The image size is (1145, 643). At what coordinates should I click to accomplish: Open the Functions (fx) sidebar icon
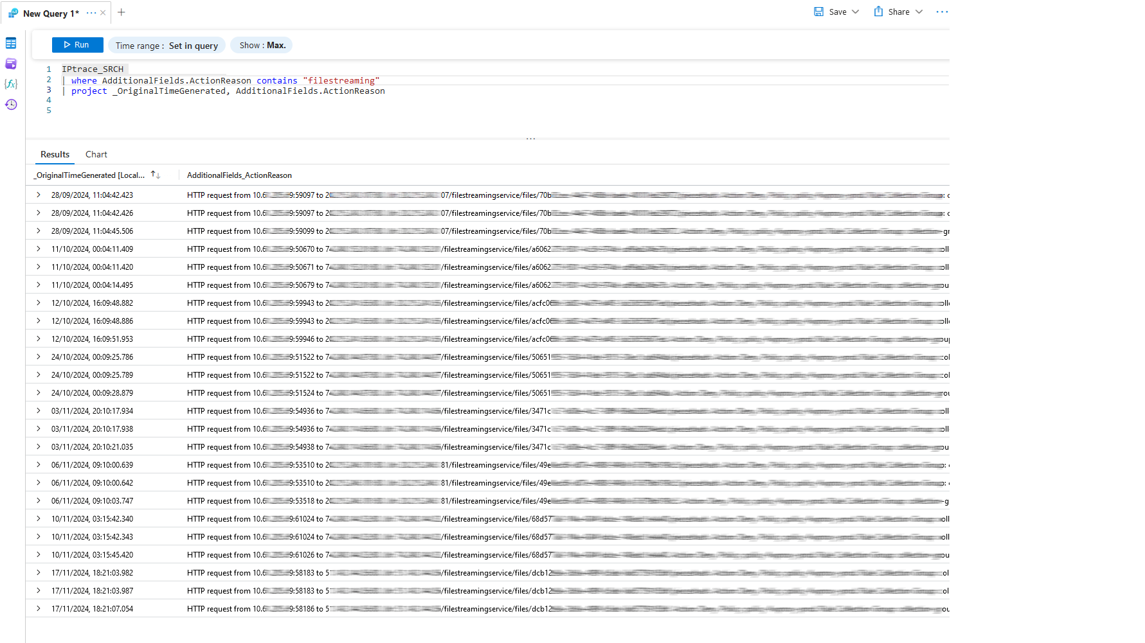click(x=11, y=84)
